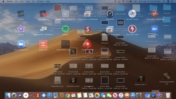Open the Apple menu
Image resolution: width=176 pixels, height=99 pixels.
point(3,1)
